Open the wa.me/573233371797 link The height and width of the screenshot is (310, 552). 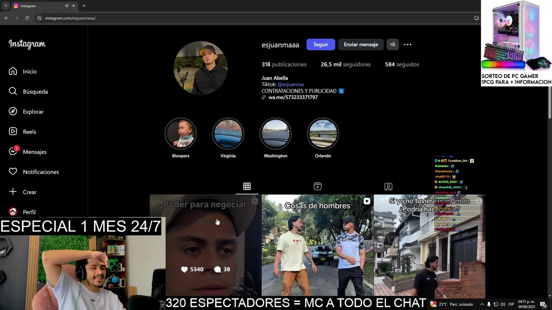pyautogui.click(x=293, y=97)
